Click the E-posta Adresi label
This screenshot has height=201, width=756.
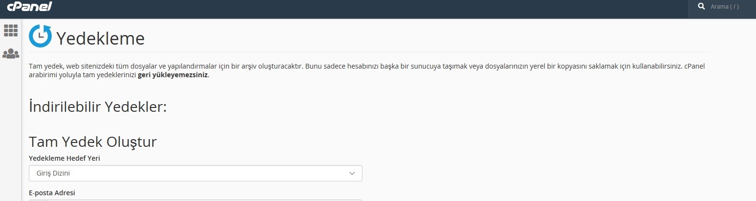(52, 193)
